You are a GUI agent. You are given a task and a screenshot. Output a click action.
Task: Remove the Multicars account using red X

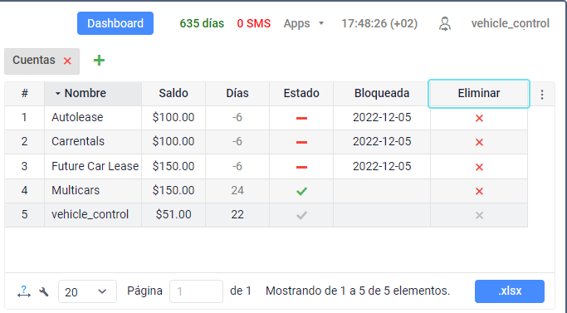pyautogui.click(x=479, y=191)
